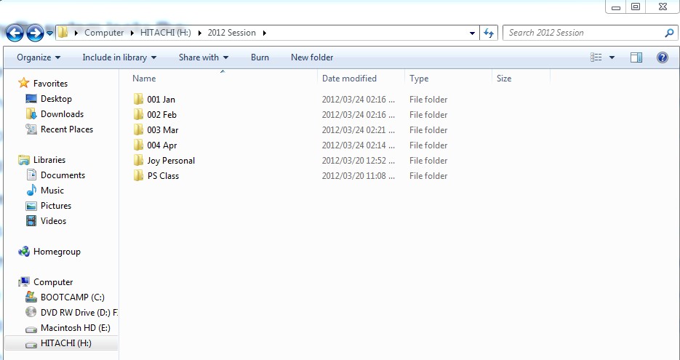
Task: Select the 003 Mar folder icon
Action: pos(138,129)
